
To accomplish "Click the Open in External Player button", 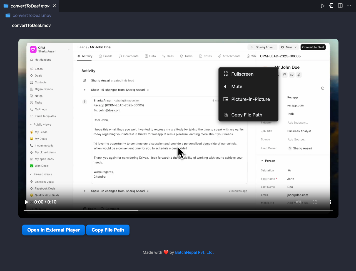I will point(53,230).
